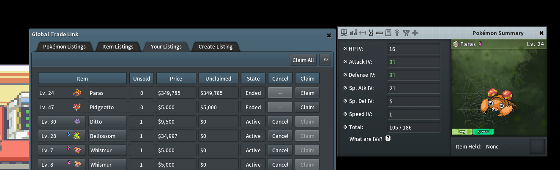560x170 pixels.
Task: Cancel the Ditto listing
Action: 280,121
